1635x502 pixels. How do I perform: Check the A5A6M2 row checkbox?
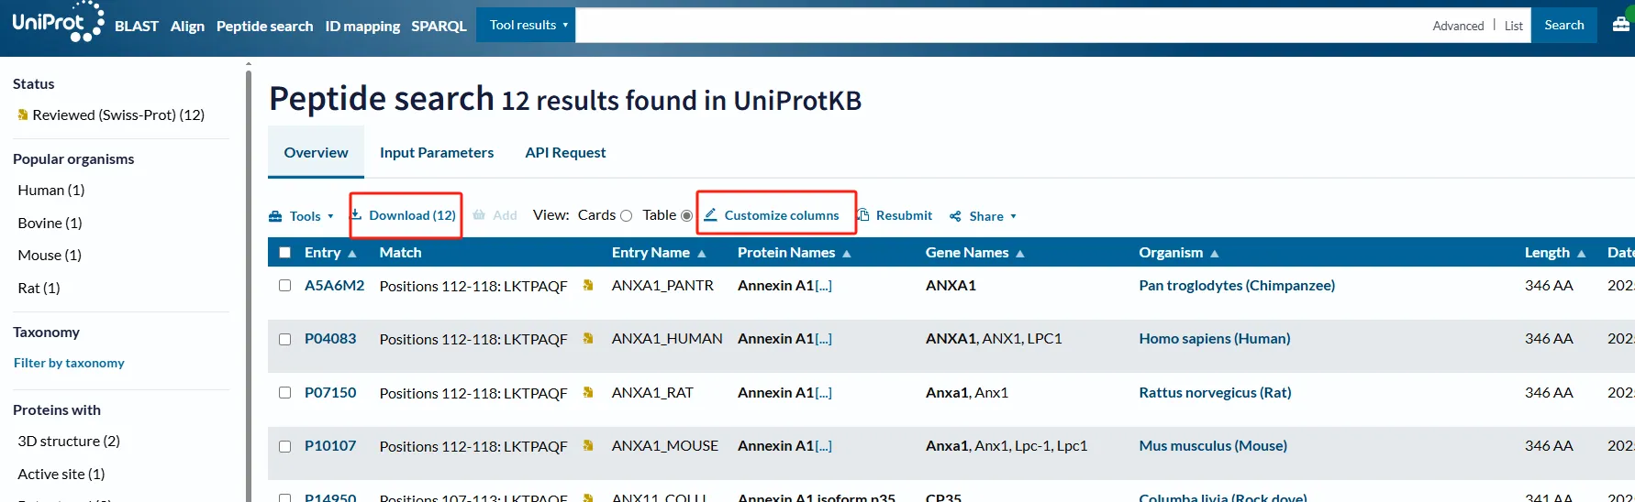tap(284, 286)
